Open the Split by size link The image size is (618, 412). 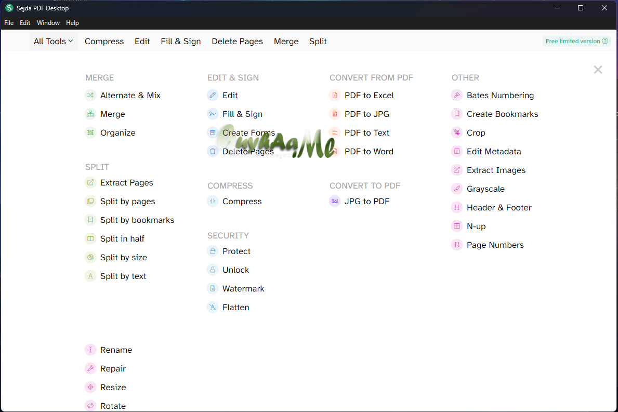coord(123,257)
